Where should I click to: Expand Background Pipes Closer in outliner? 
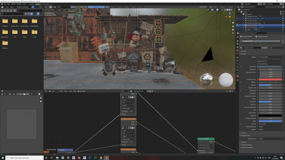244,23
